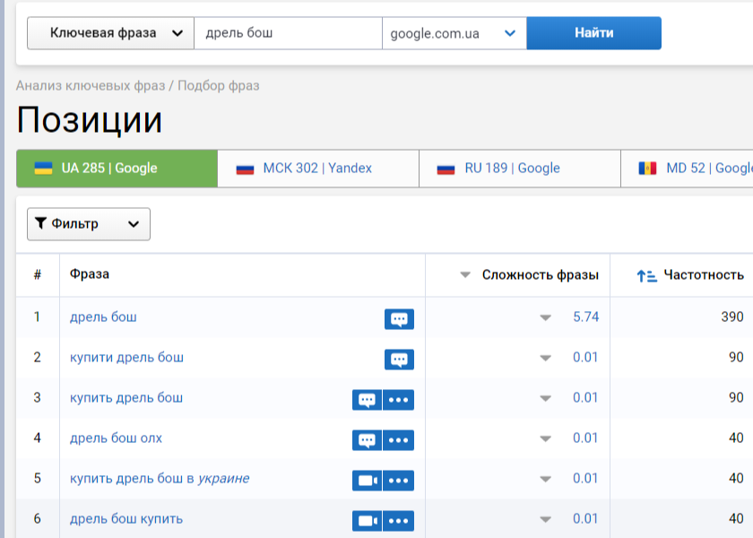Expand the google.com.ua search engine selector
753x538 pixels.
[x=454, y=33]
